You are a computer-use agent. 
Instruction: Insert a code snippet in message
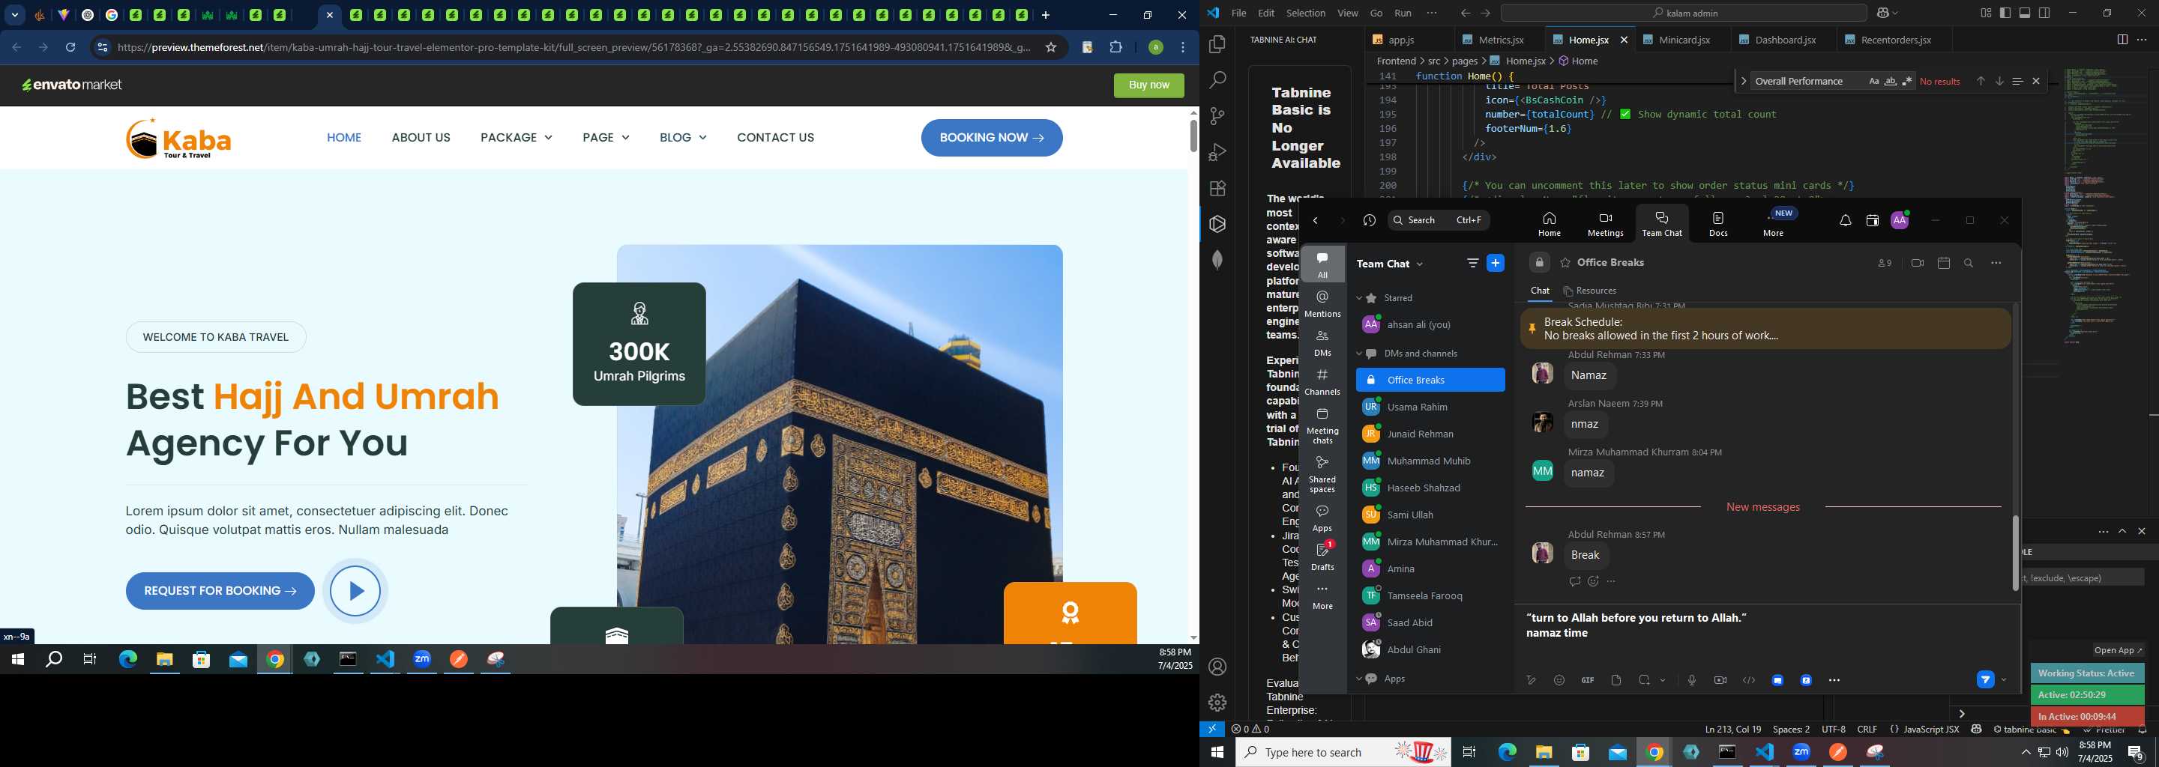coord(1748,680)
